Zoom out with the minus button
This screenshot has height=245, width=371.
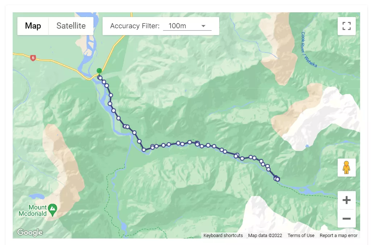pos(346,219)
